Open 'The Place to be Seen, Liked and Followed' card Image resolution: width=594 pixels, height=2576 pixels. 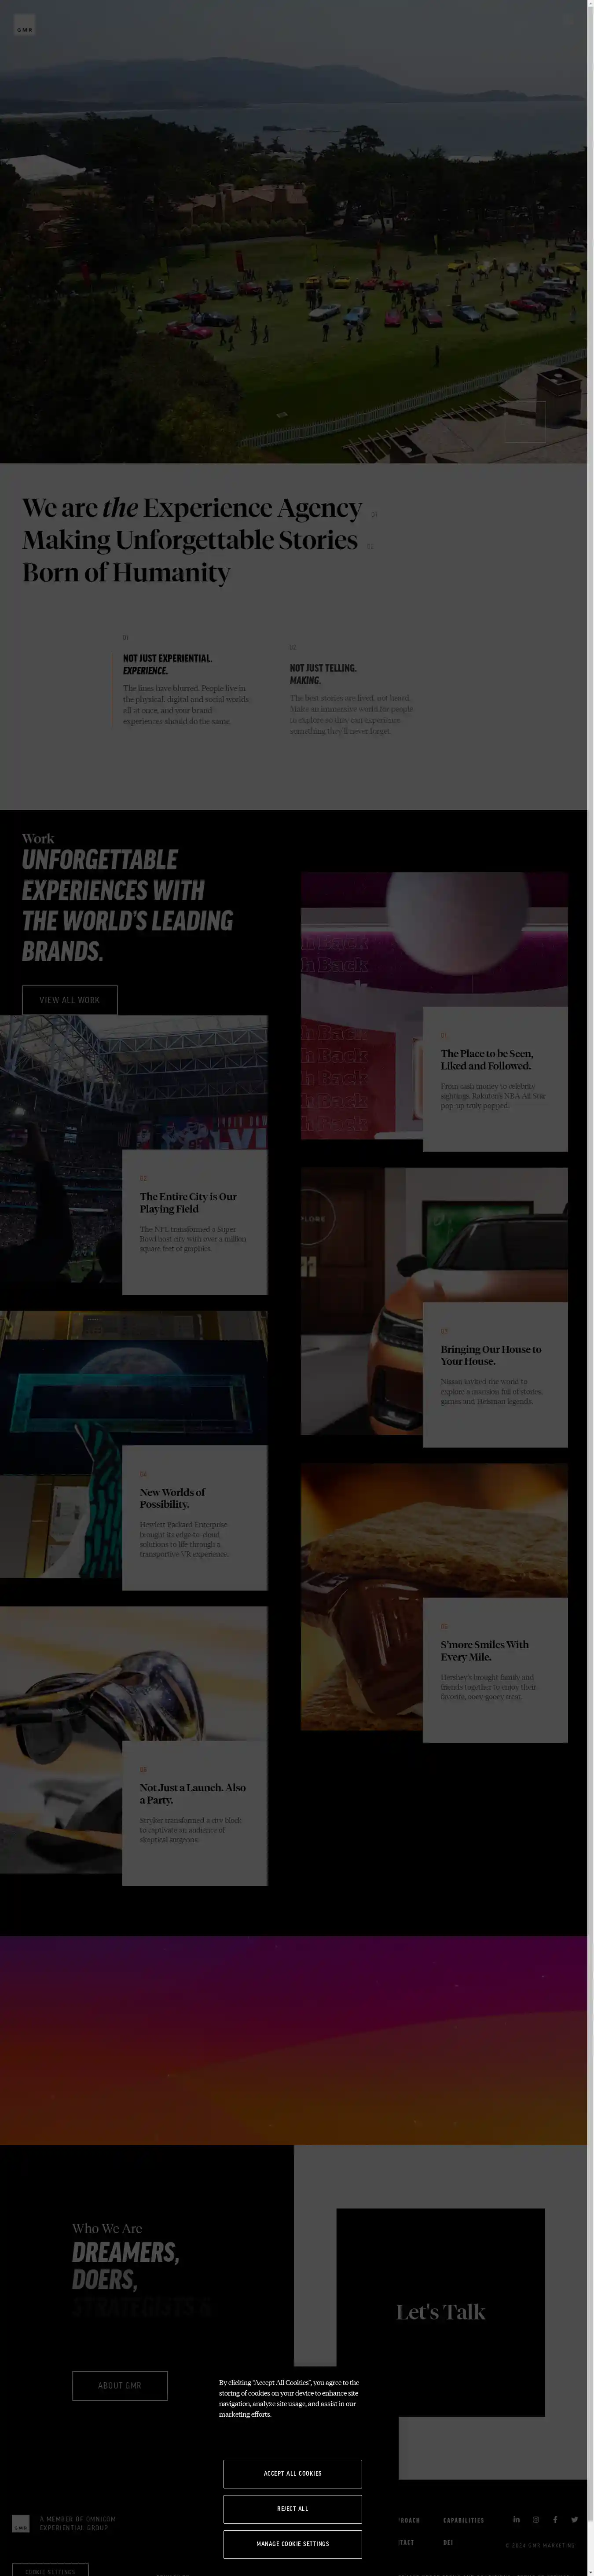pos(495,1079)
